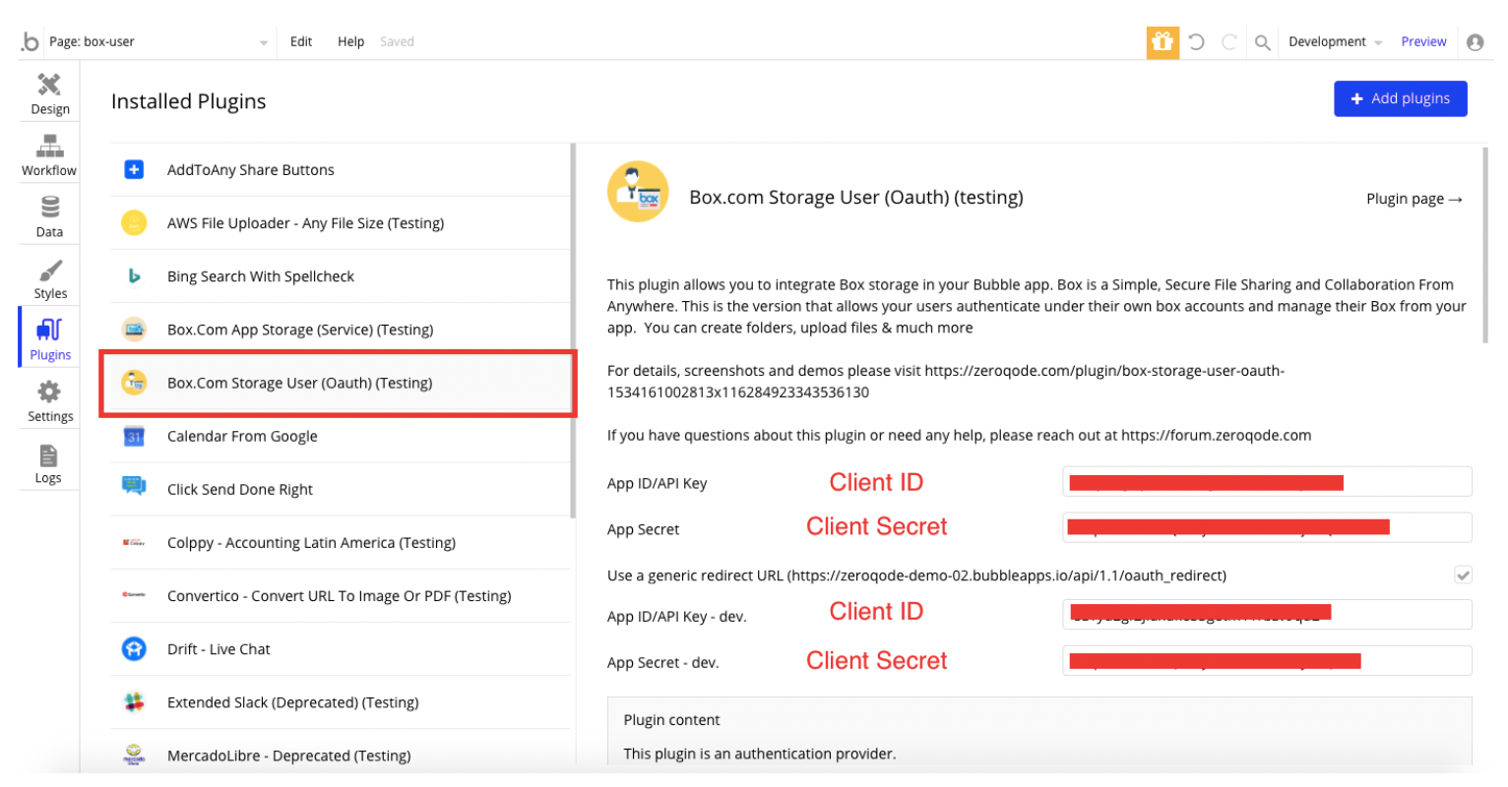The image size is (1508, 787).
Task: Select Drift - Live Chat plugin
Action: tap(341, 649)
